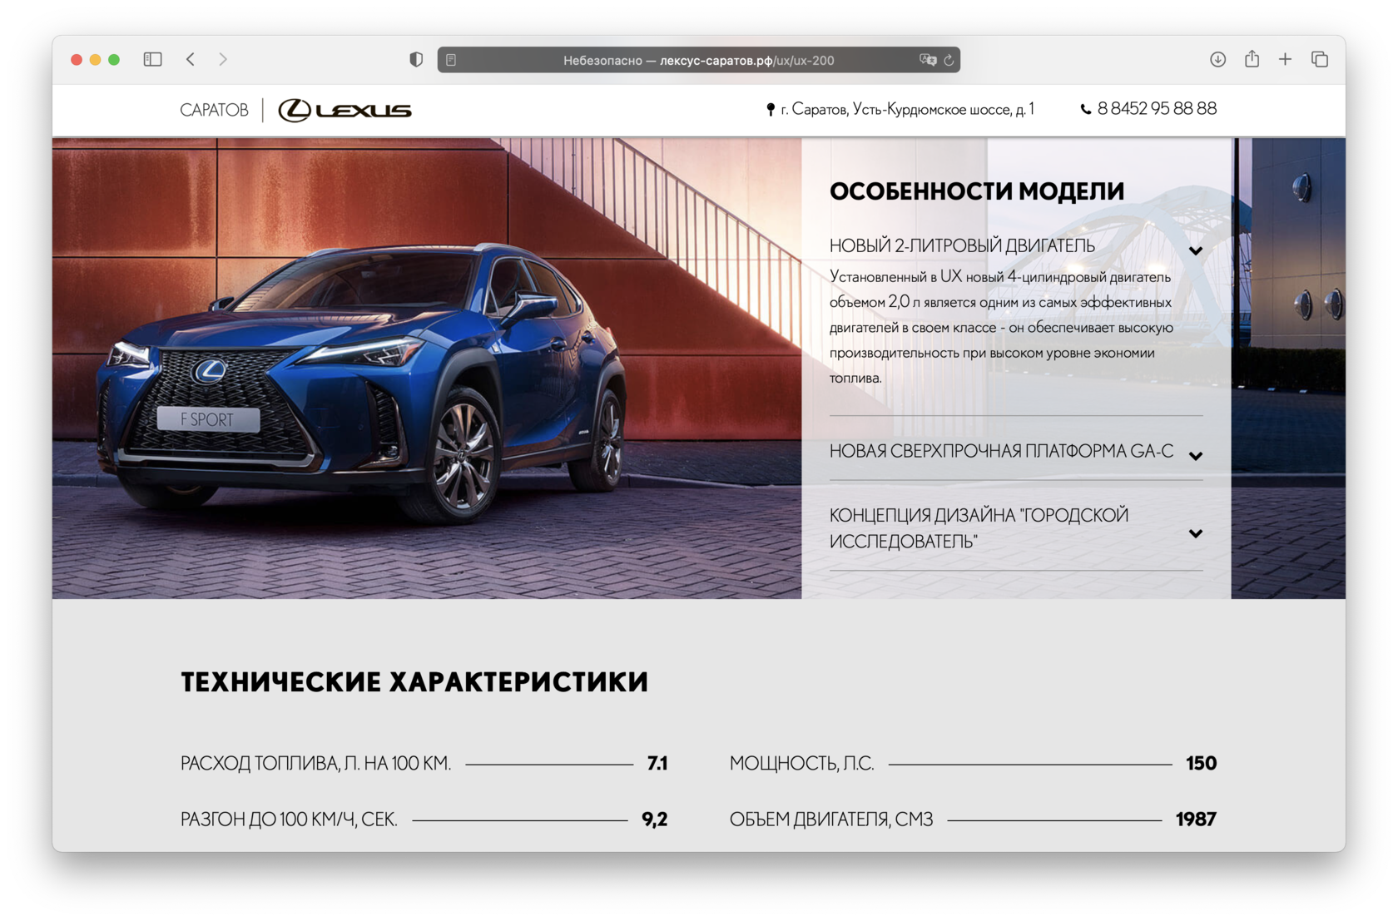Close the Safari window
The image size is (1398, 921).
pyautogui.click(x=77, y=59)
